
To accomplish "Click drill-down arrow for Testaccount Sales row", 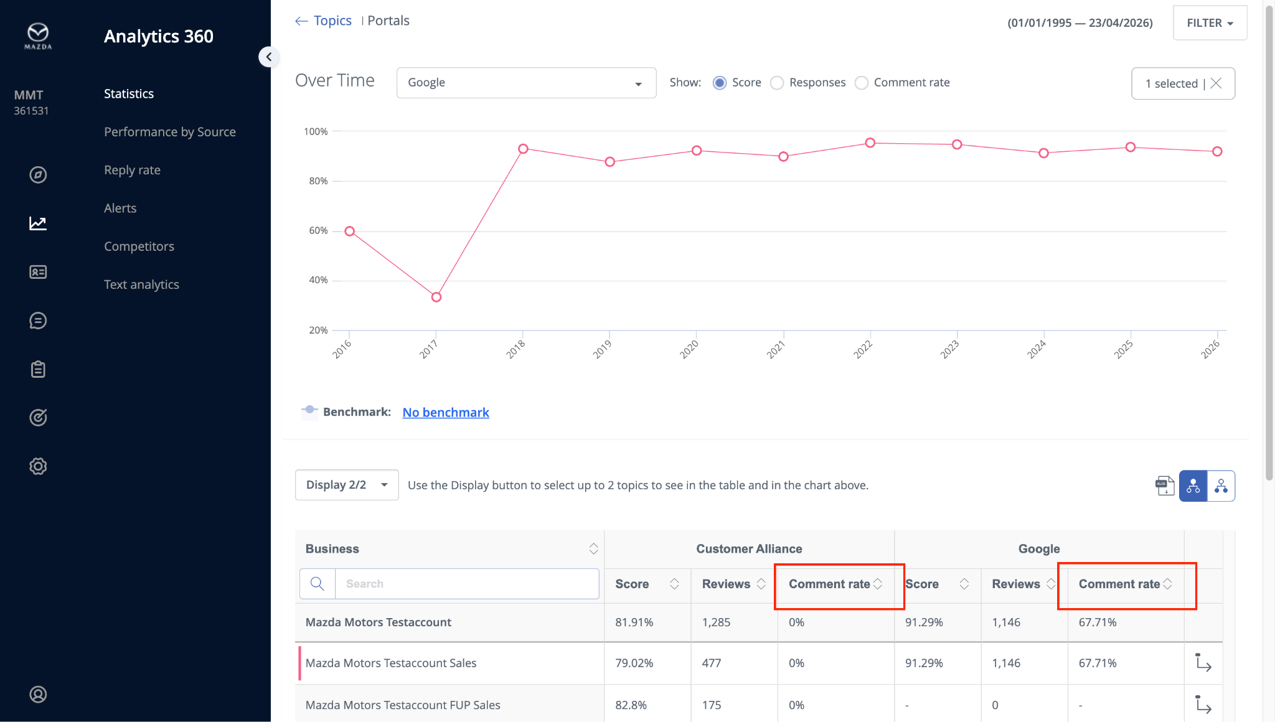I will (x=1203, y=663).
